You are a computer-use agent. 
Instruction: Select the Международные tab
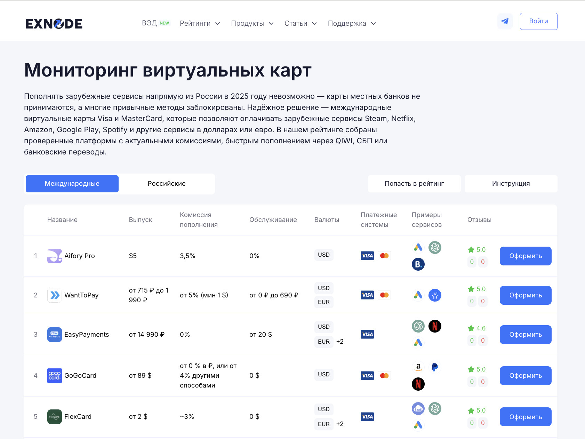pyautogui.click(x=72, y=184)
